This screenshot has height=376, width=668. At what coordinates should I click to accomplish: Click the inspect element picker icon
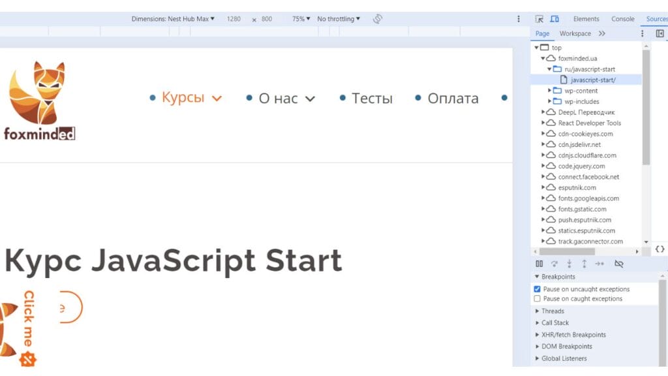coord(539,19)
